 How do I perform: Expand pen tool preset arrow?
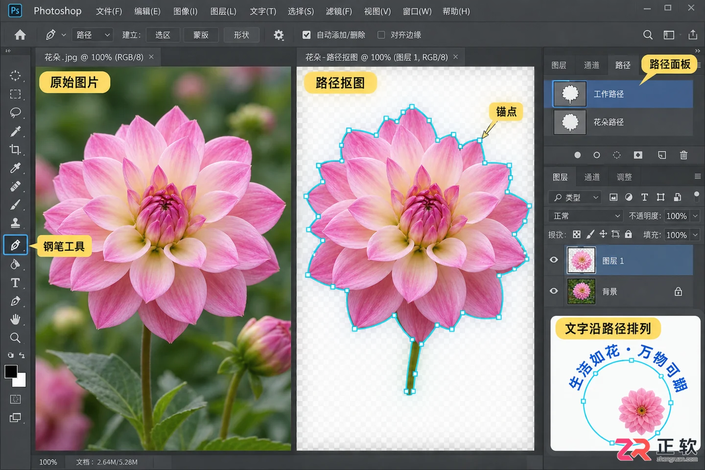point(64,35)
